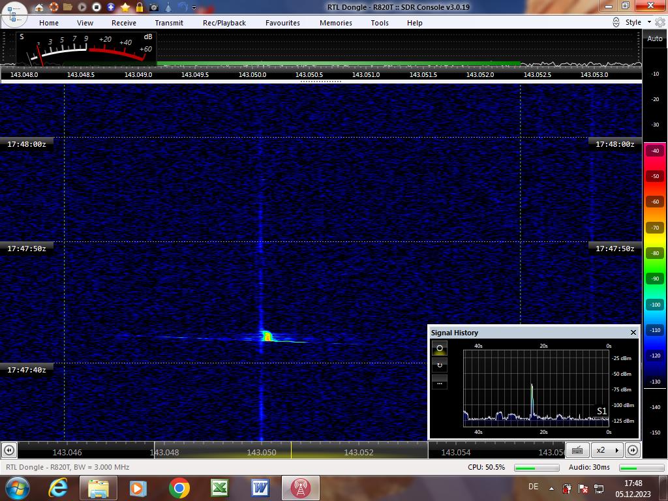Image resolution: width=668 pixels, height=501 pixels.
Task: Click the yellow tuning marker at 143.050
Action: 291,450
